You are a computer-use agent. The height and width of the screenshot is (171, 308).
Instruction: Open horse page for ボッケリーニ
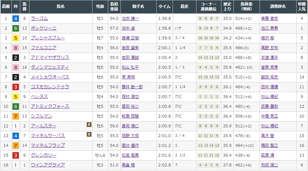pyautogui.click(x=43, y=28)
